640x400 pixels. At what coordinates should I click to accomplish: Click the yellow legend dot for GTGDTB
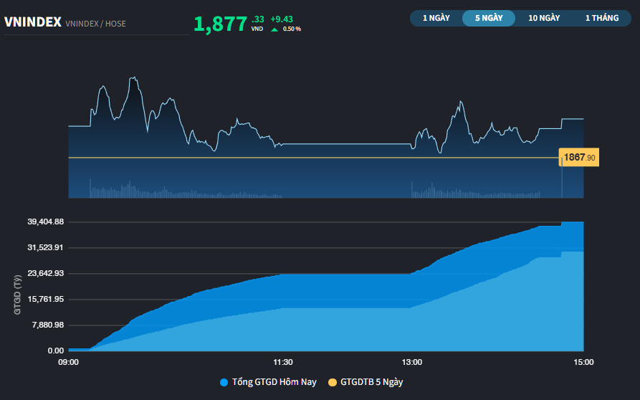[x=332, y=382]
